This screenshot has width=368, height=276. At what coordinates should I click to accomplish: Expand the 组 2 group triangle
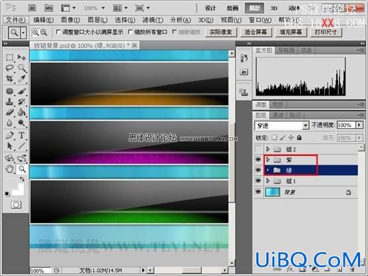(268, 149)
